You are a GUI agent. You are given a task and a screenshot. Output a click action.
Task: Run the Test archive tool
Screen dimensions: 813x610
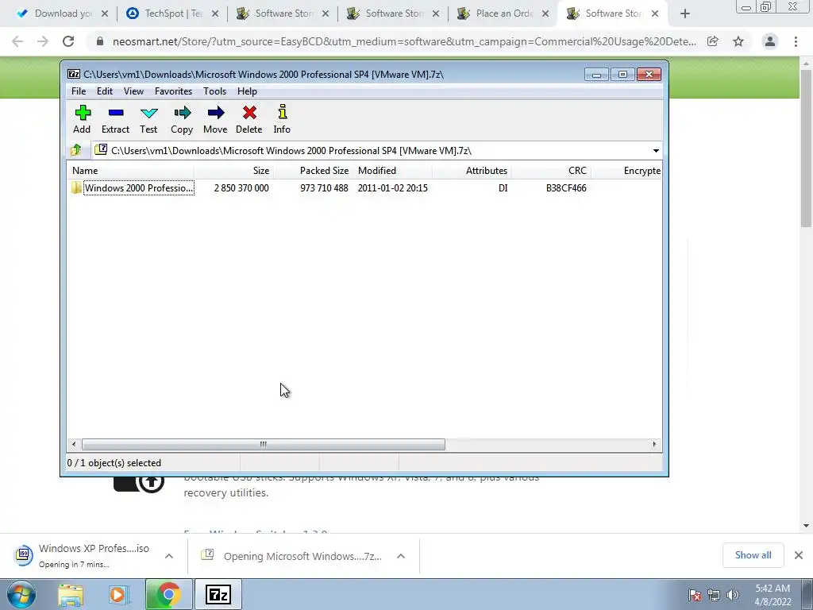tap(148, 113)
